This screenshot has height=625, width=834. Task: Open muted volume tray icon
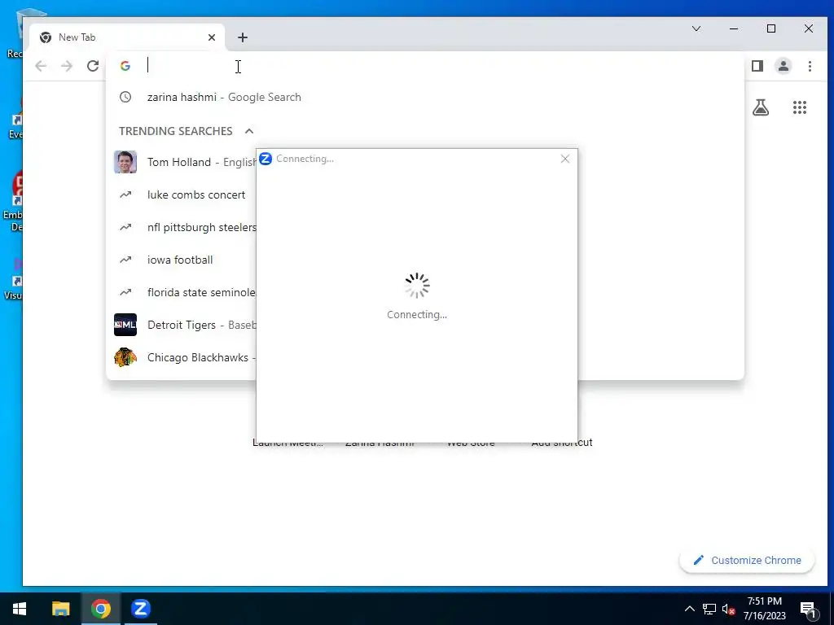[729, 609]
